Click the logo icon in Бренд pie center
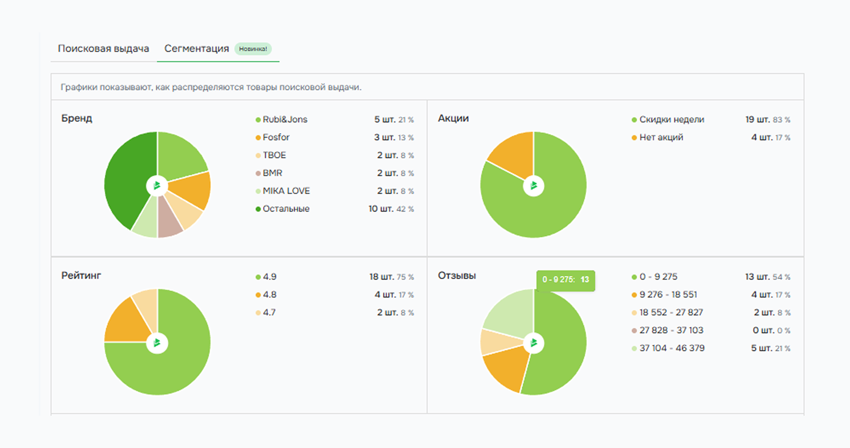 (x=157, y=186)
